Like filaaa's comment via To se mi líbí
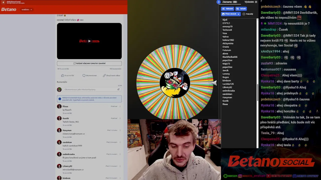 (67, 113)
